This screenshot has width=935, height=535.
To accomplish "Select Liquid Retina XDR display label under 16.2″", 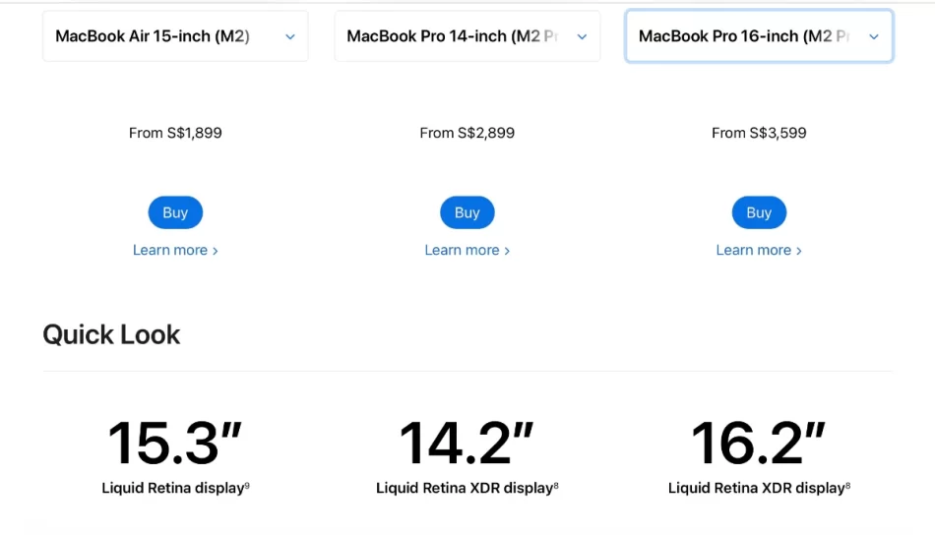I will click(x=756, y=488).
